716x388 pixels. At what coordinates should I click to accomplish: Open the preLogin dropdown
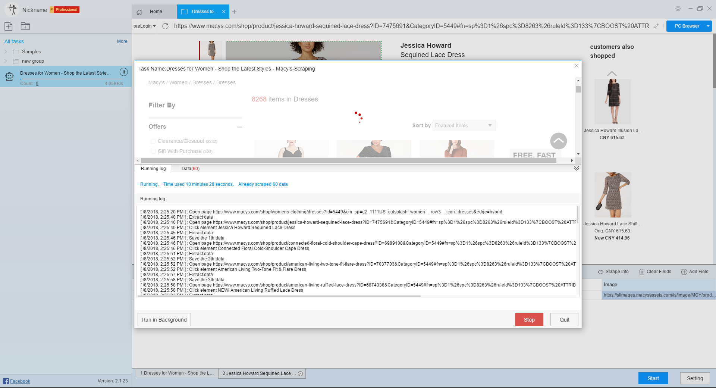[145, 26]
